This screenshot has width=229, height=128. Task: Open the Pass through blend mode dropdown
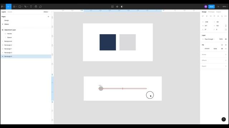pyautogui.click(x=209, y=39)
